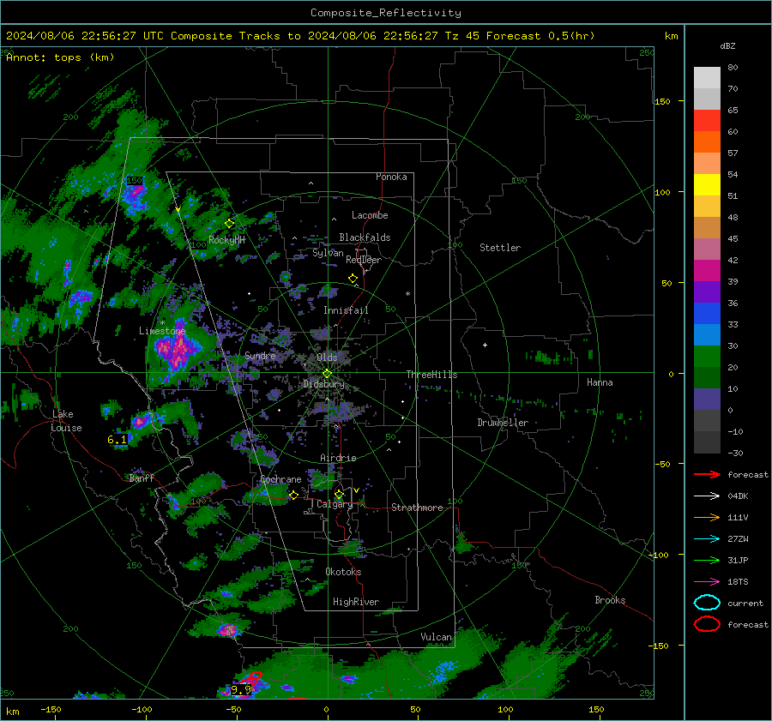Click the yellow diamond marker near RockyMH
The height and width of the screenshot is (721, 772).
point(229,224)
